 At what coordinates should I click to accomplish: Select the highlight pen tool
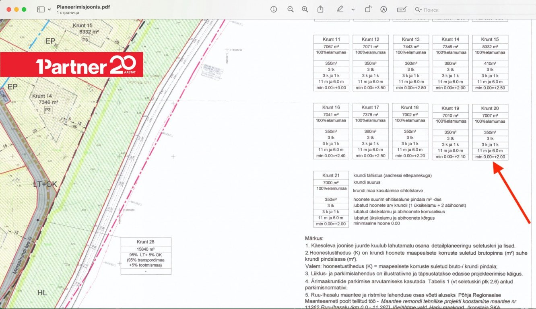click(340, 9)
